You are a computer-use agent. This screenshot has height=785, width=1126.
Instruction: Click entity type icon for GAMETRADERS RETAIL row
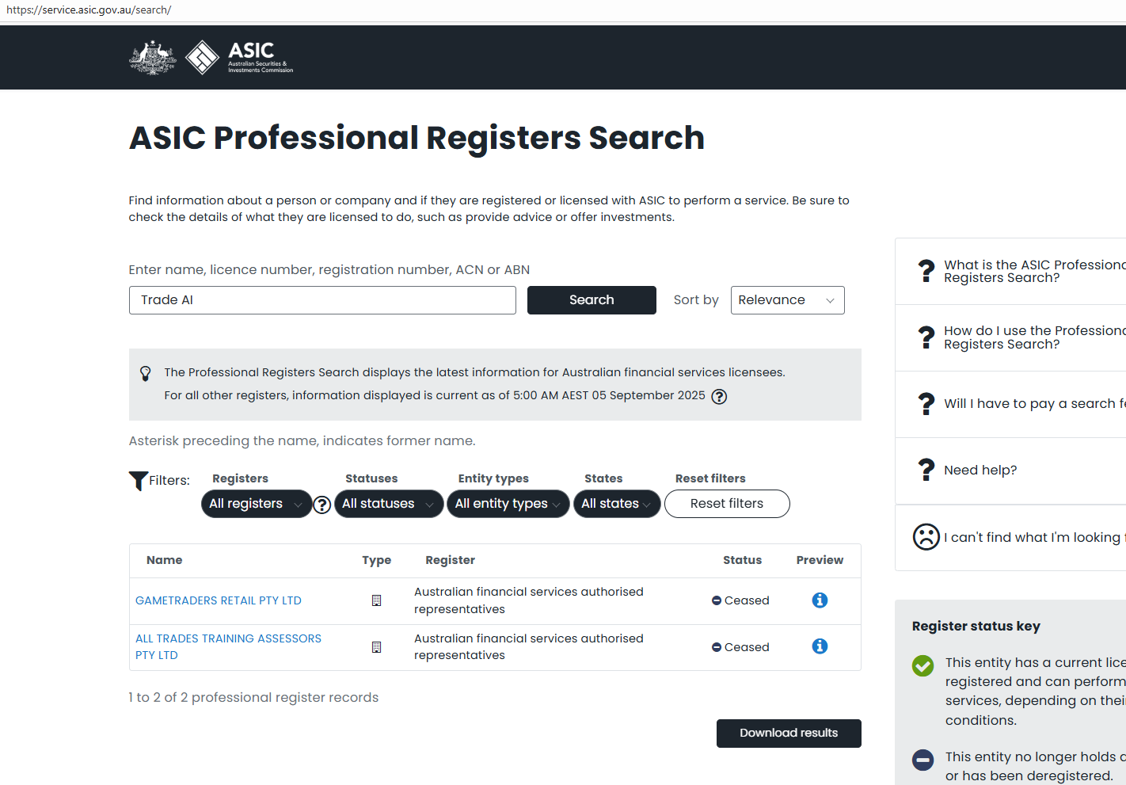tap(377, 600)
